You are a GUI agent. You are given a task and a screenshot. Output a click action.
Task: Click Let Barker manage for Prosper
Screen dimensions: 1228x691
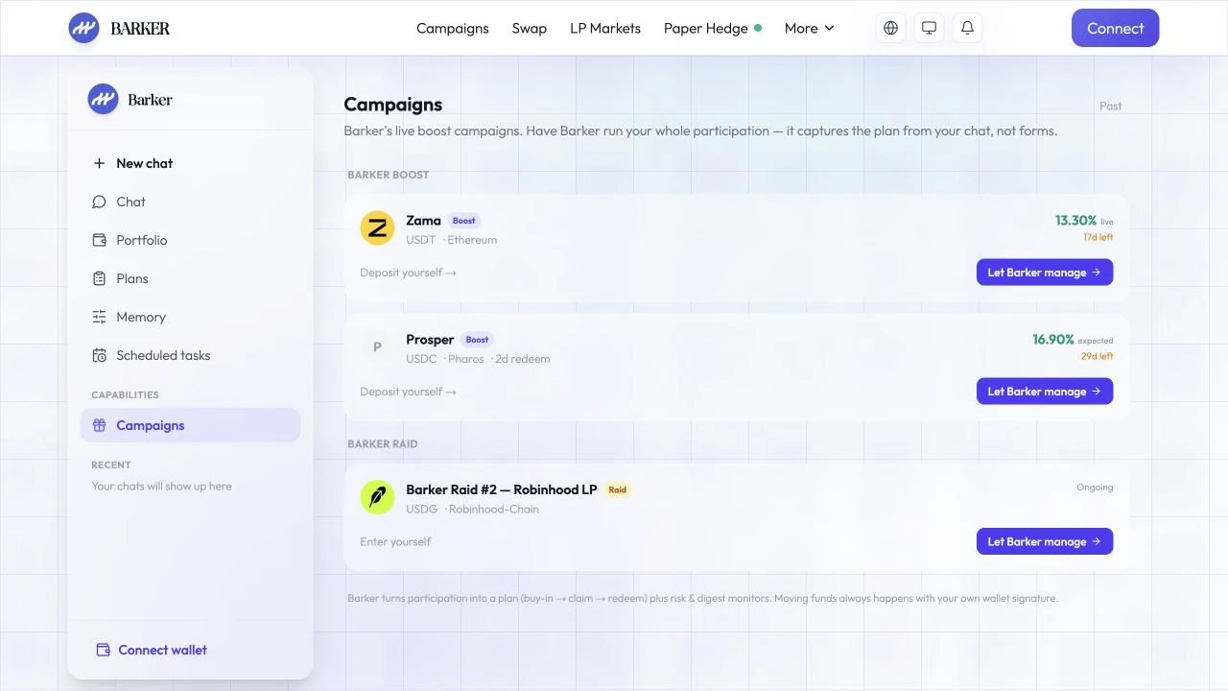coord(1045,392)
